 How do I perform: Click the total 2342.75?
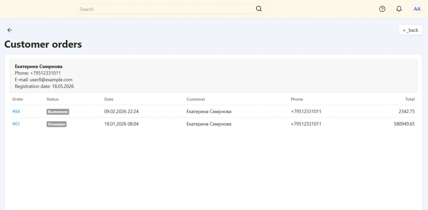pos(407,112)
